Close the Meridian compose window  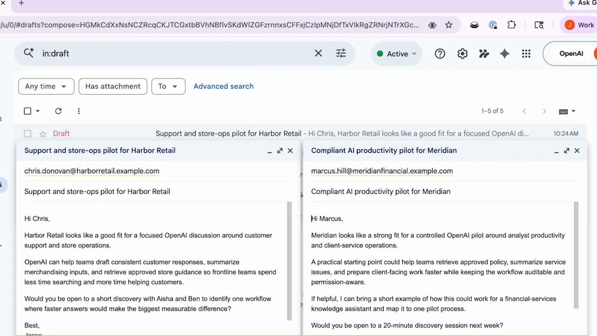[x=577, y=150]
